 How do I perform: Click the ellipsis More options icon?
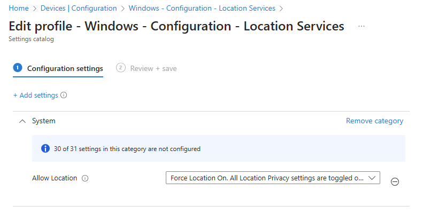[362, 26]
